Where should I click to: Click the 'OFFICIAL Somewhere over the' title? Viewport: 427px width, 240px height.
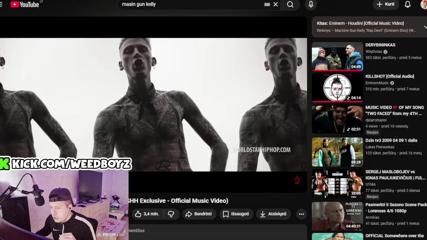click(395, 236)
